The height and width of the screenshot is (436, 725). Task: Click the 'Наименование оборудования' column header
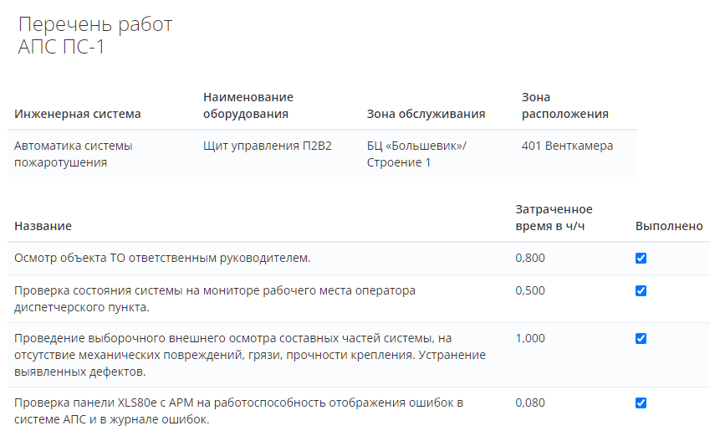point(248,105)
